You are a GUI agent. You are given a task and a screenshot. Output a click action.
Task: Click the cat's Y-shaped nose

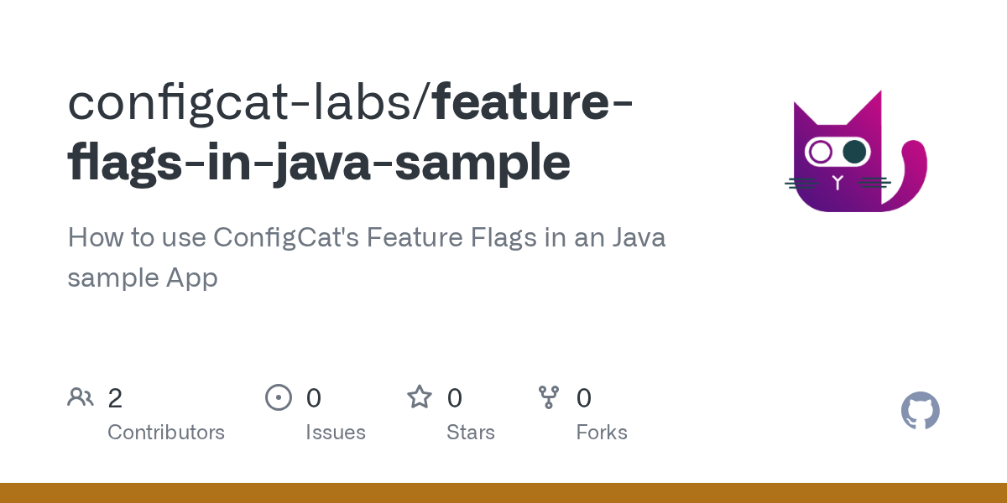837,181
